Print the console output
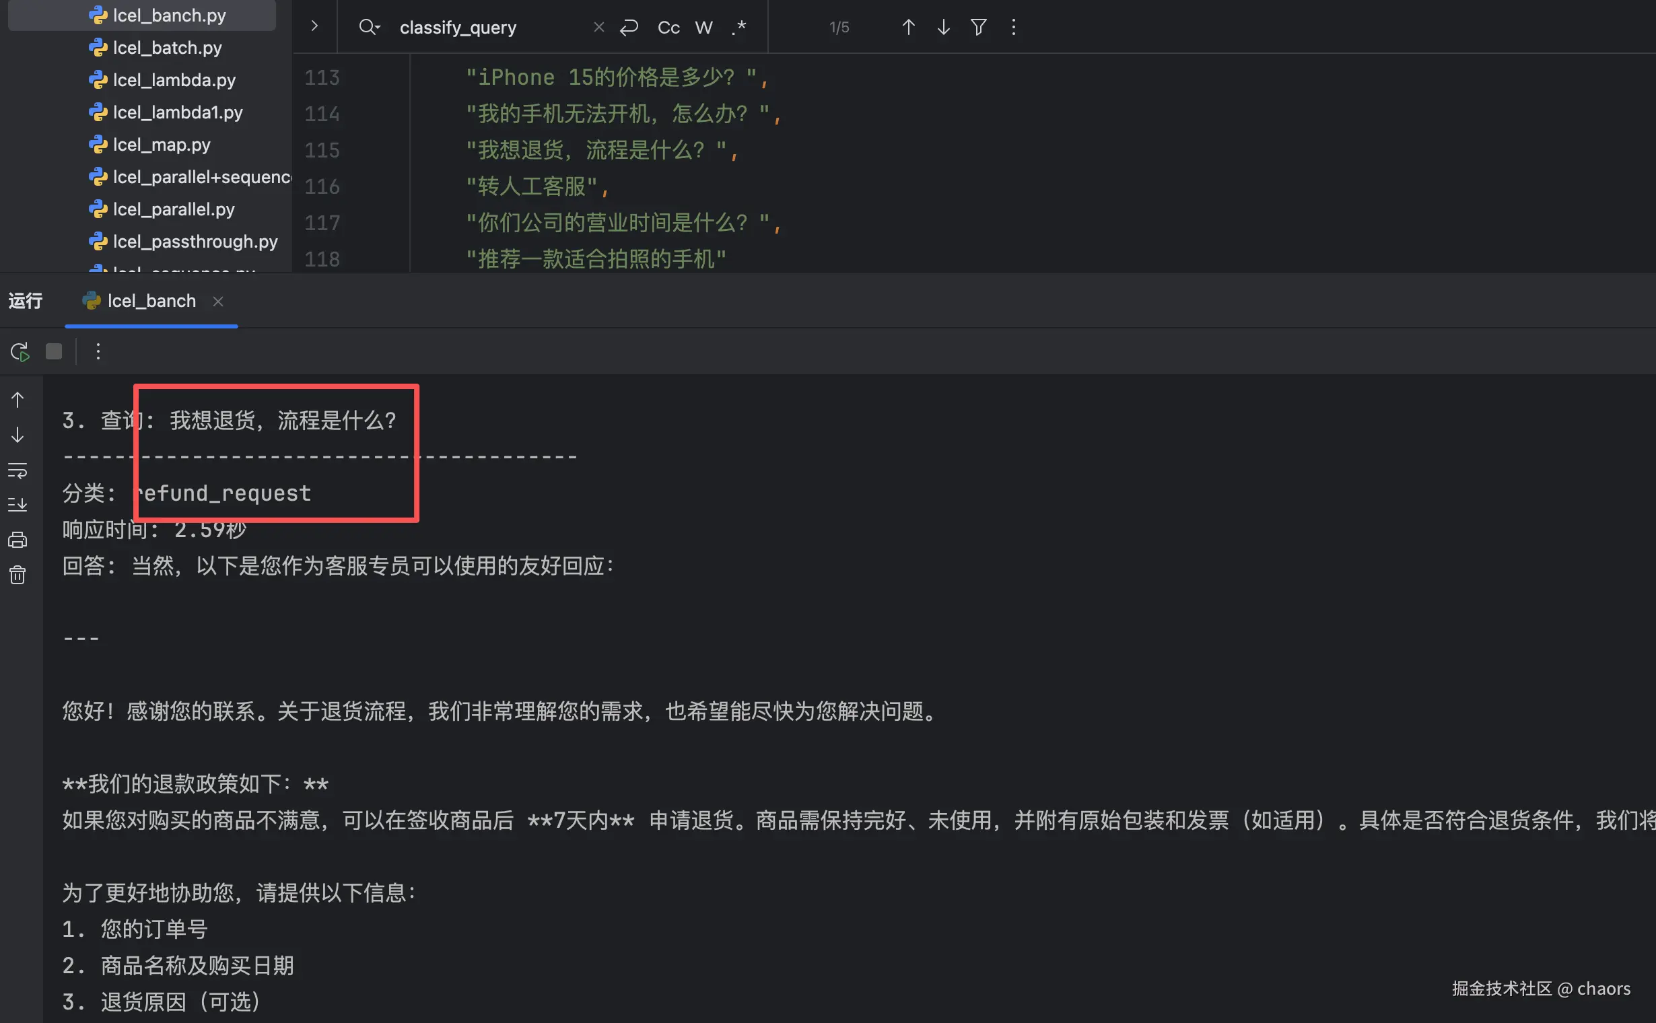Screen dimensions: 1656x1023 [x=18, y=540]
